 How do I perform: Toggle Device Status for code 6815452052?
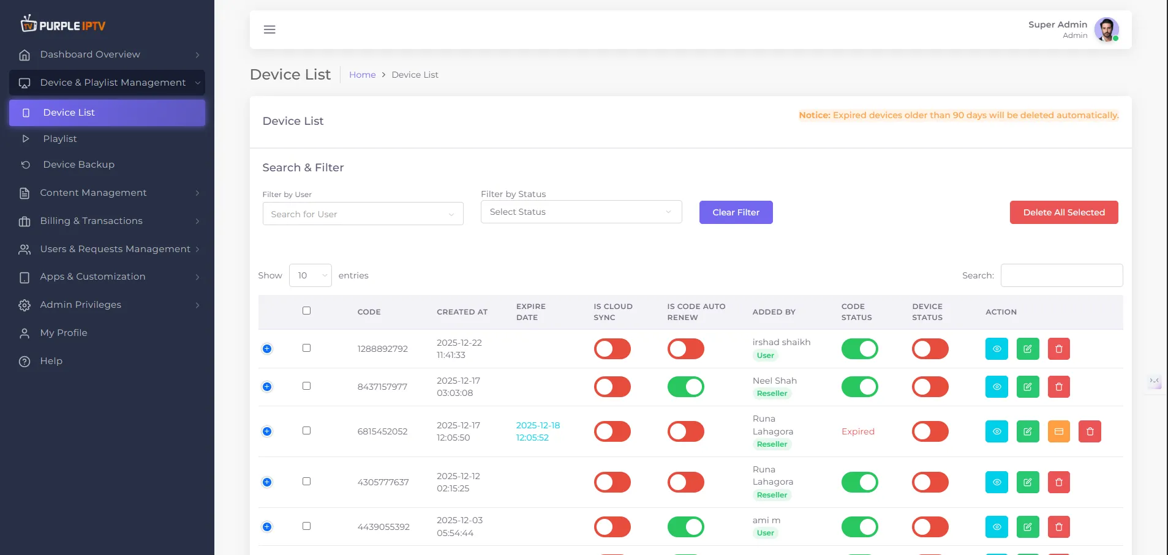click(x=930, y=431)
